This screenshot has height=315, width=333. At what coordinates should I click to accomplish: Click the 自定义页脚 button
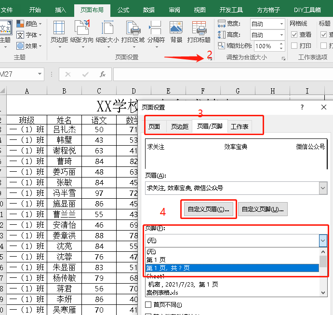[x=263, y=209]
